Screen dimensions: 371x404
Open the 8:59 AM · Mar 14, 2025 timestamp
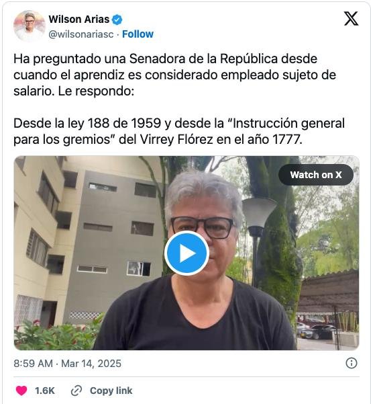(67, 364)
